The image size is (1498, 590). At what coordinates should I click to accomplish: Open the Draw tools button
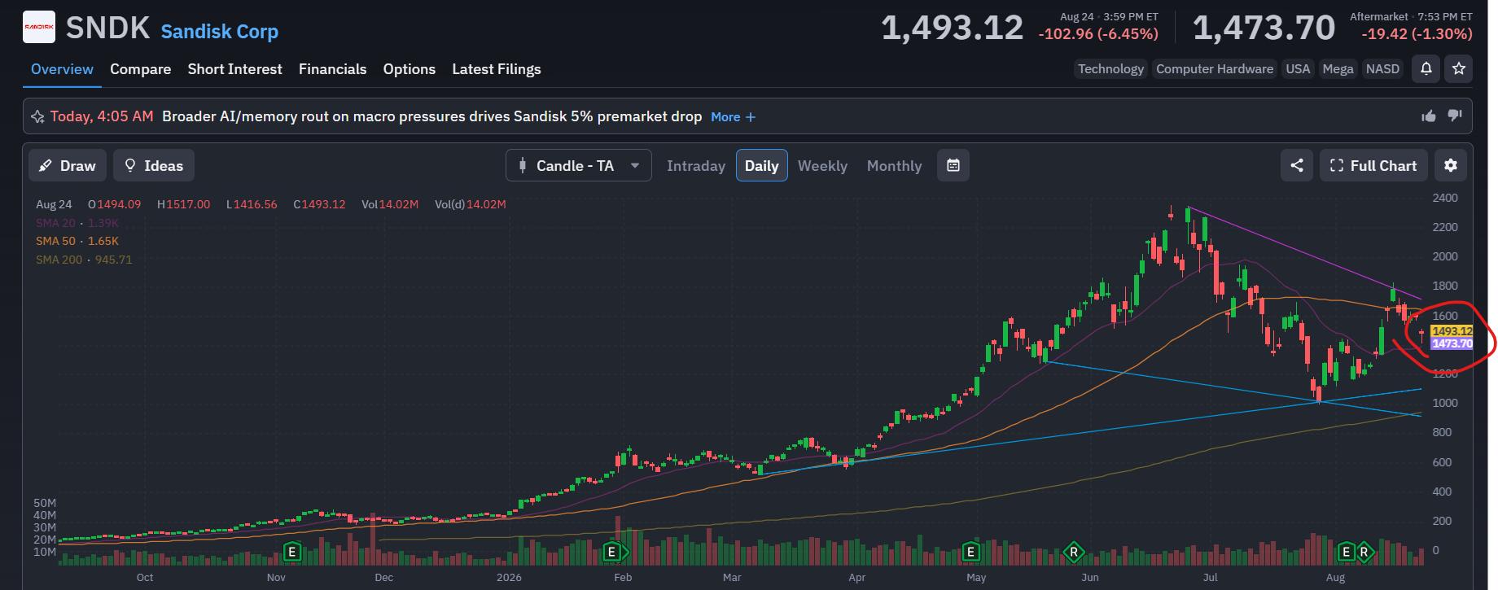68,166
